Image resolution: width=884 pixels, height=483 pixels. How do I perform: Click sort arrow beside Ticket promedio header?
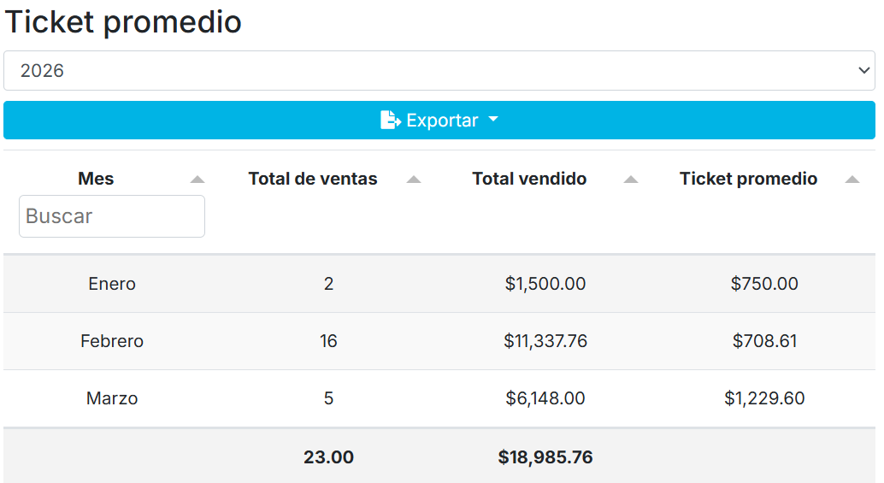(x=852, y=180)
